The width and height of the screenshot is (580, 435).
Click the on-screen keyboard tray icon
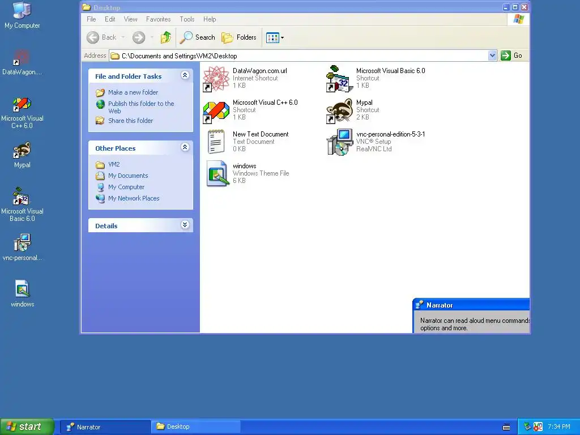click(506, 427)
